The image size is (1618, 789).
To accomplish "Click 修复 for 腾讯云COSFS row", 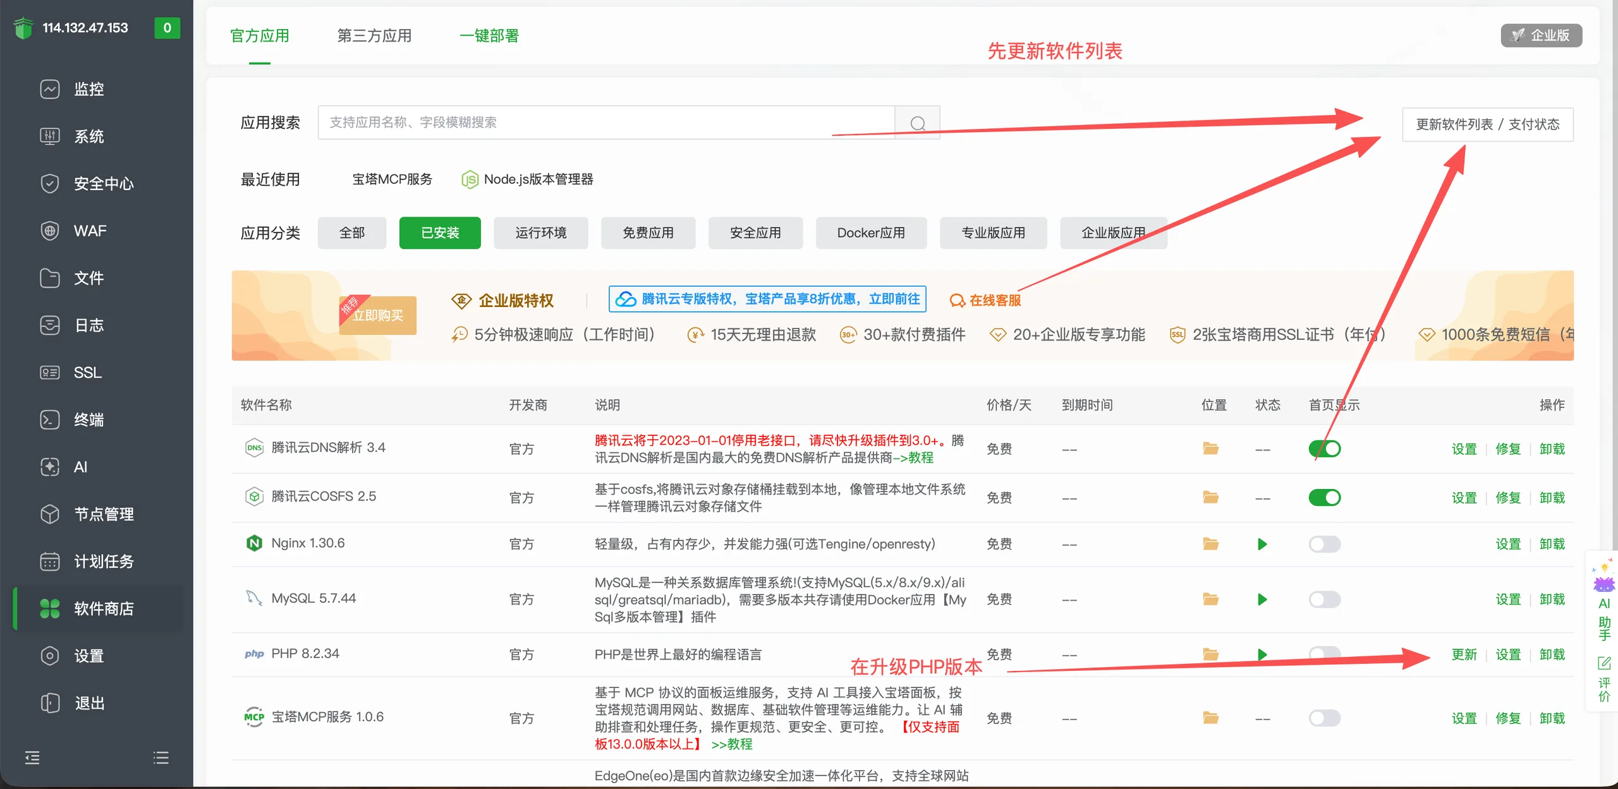I will [1508, 498].
